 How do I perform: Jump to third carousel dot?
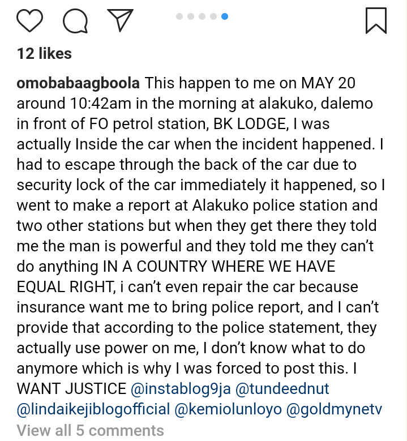point(202,16)
